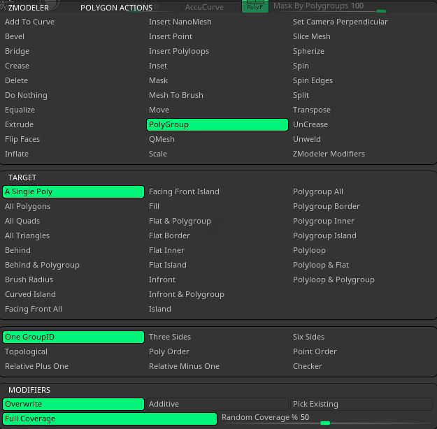Enable the Topological option
This screenshot has height=429, width=437.
click(26, 351)
